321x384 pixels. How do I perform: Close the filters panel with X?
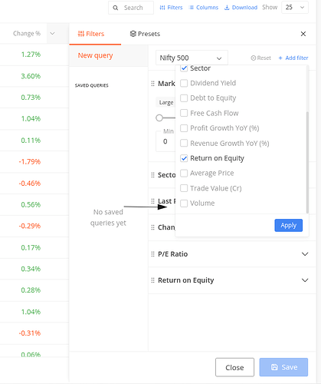tap(303, 34)
